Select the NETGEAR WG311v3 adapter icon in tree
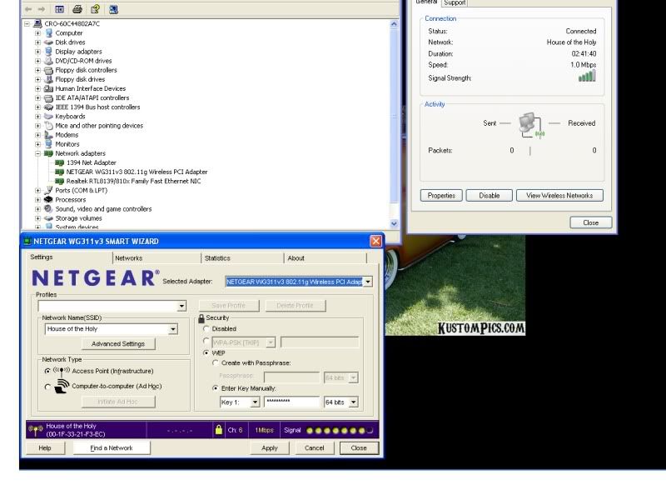The image size is (666, 500). click(59, 172)
